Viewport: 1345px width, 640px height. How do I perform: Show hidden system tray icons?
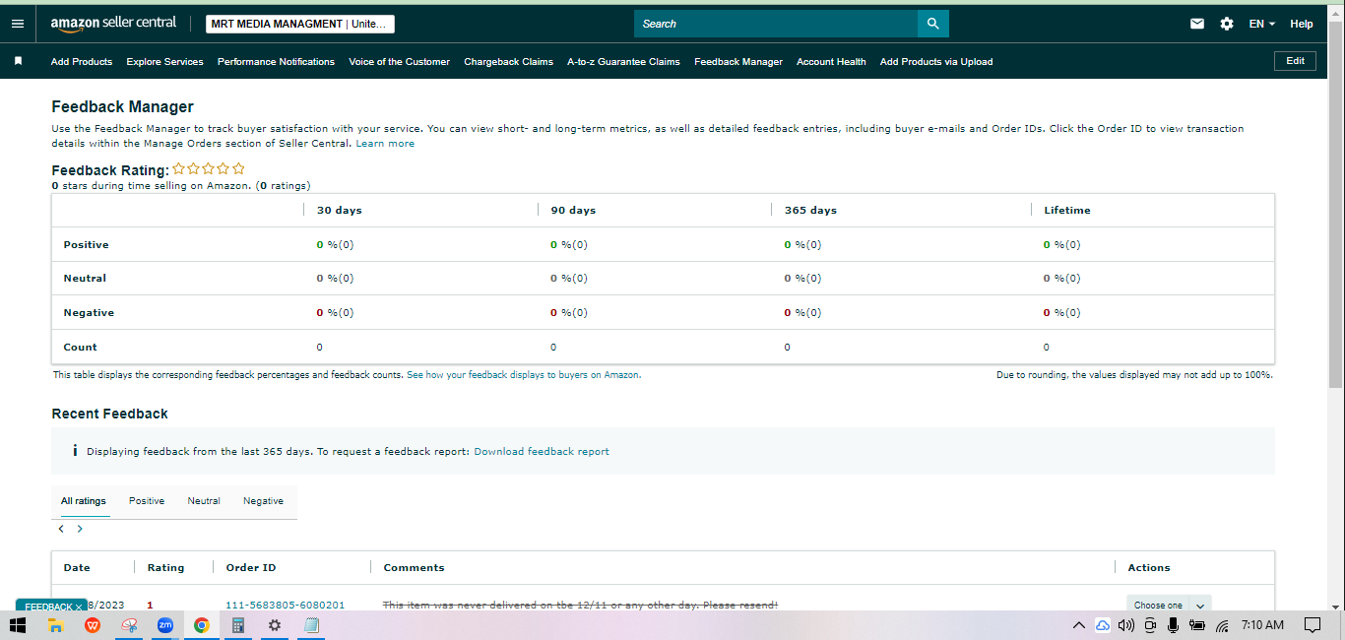[1079, 625]
